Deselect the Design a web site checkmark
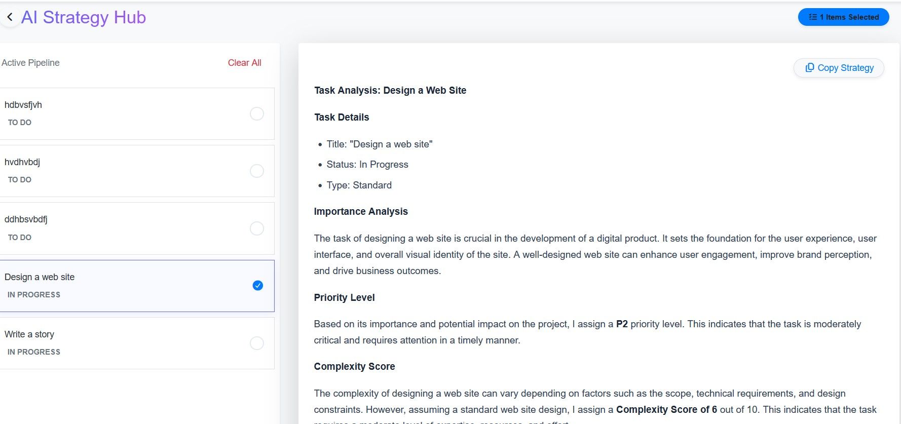901x424 pixels. coord(257,286)
